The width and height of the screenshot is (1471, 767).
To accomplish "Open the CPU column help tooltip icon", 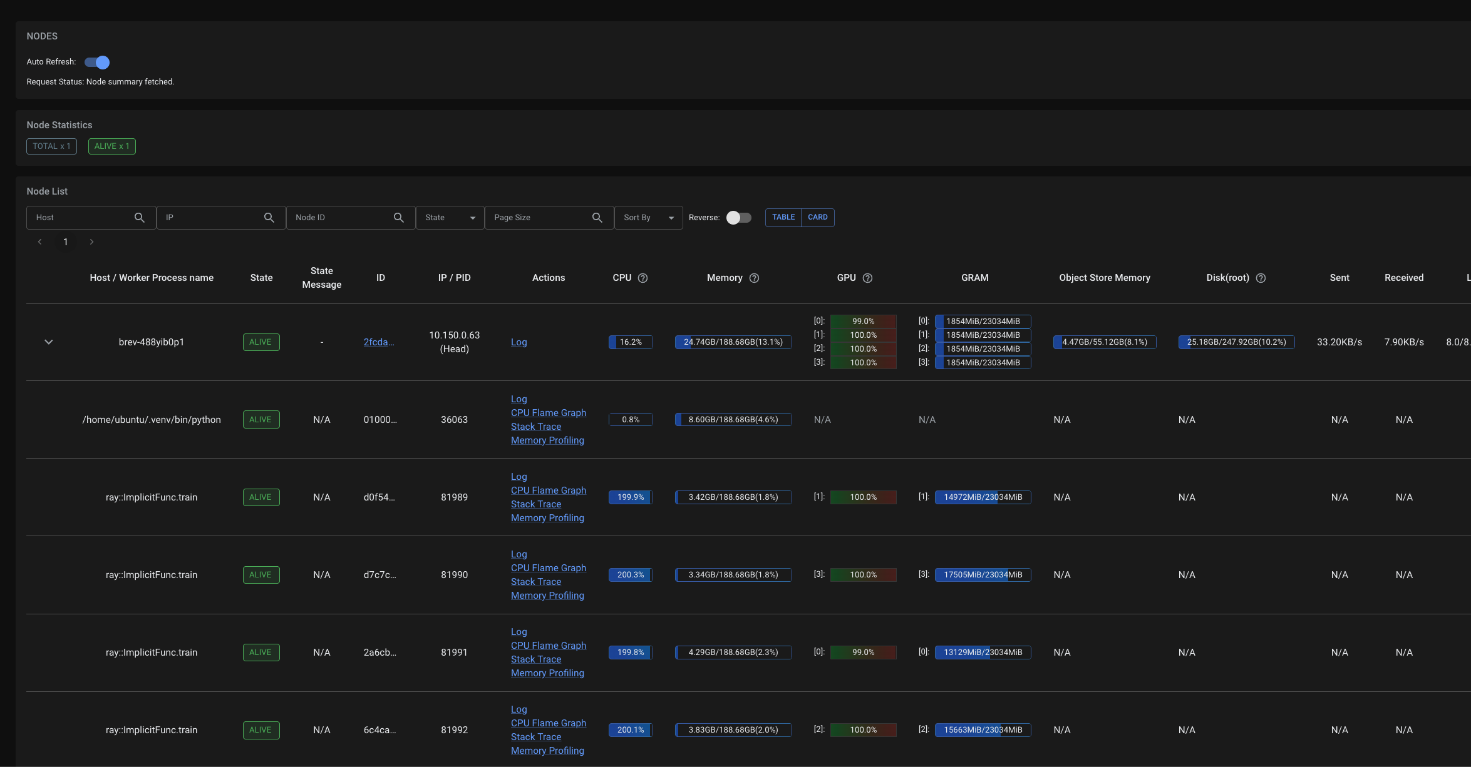I will click(x=644, y=278).
